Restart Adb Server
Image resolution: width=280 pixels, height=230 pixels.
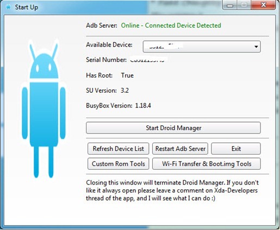(180, 149)
